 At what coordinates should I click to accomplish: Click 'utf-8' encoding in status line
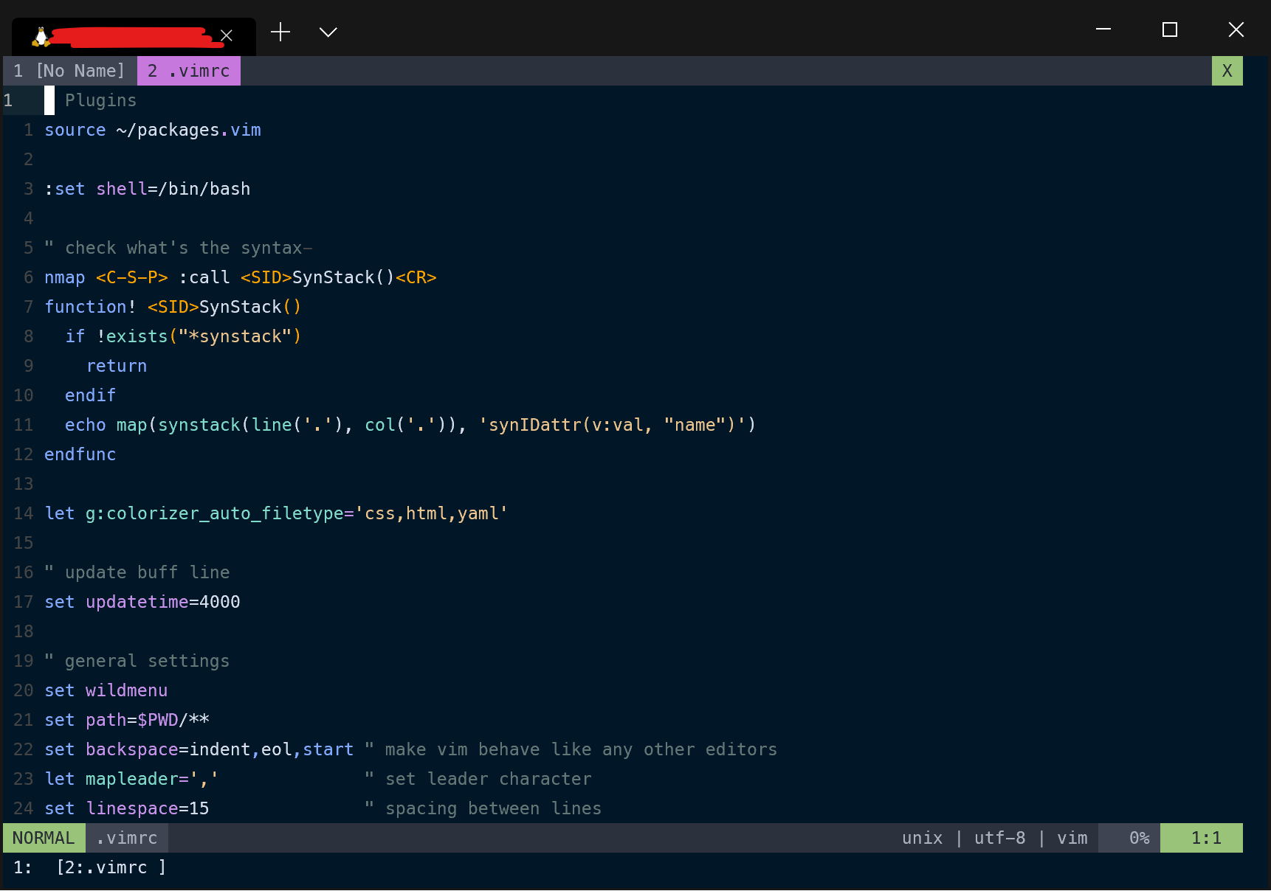[x=1000, y=838]
